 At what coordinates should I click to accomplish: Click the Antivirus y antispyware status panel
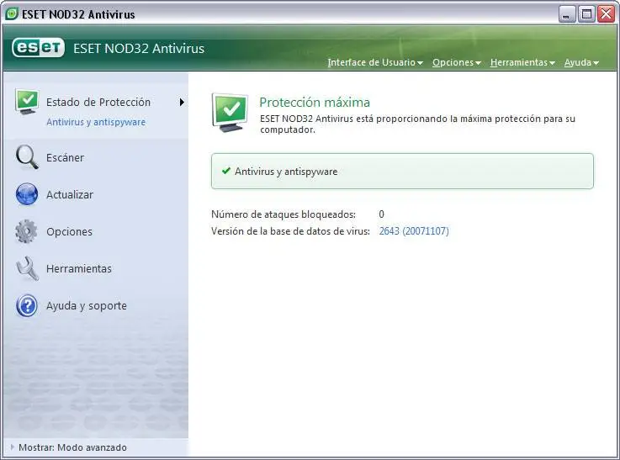[402, 171]
